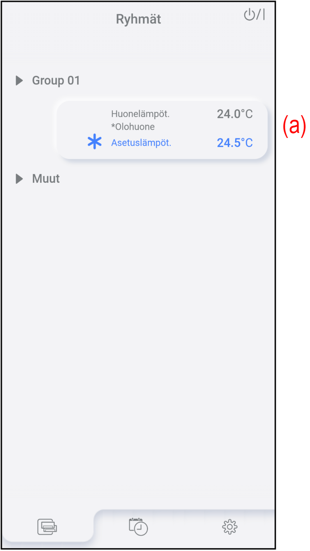Select the Group 01 label
Image resolution: width=310 pixels, height=551 pixels.
click(56, 81)
